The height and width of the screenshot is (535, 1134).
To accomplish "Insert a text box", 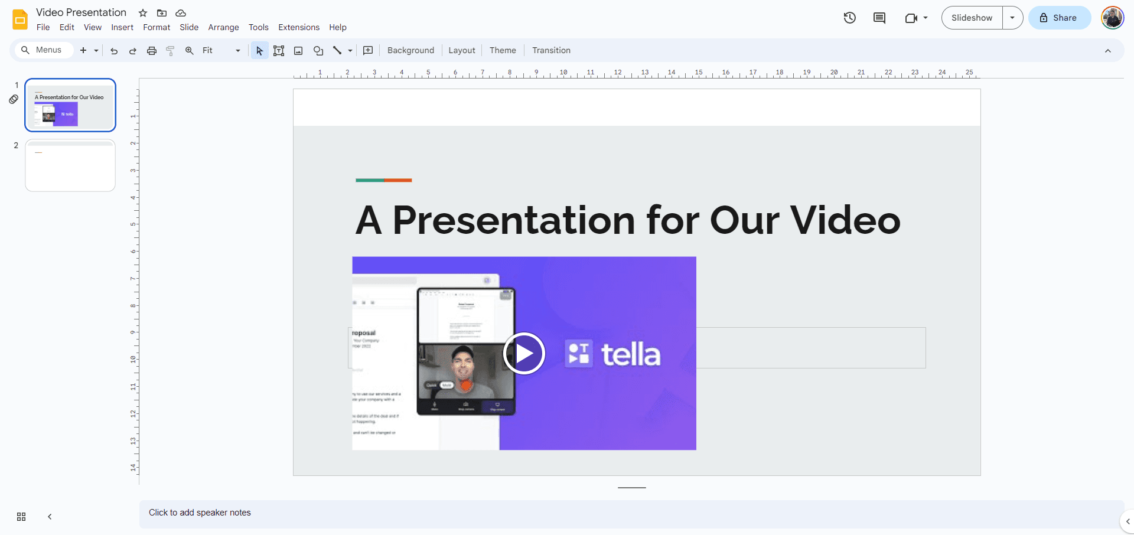I will 279,51.
